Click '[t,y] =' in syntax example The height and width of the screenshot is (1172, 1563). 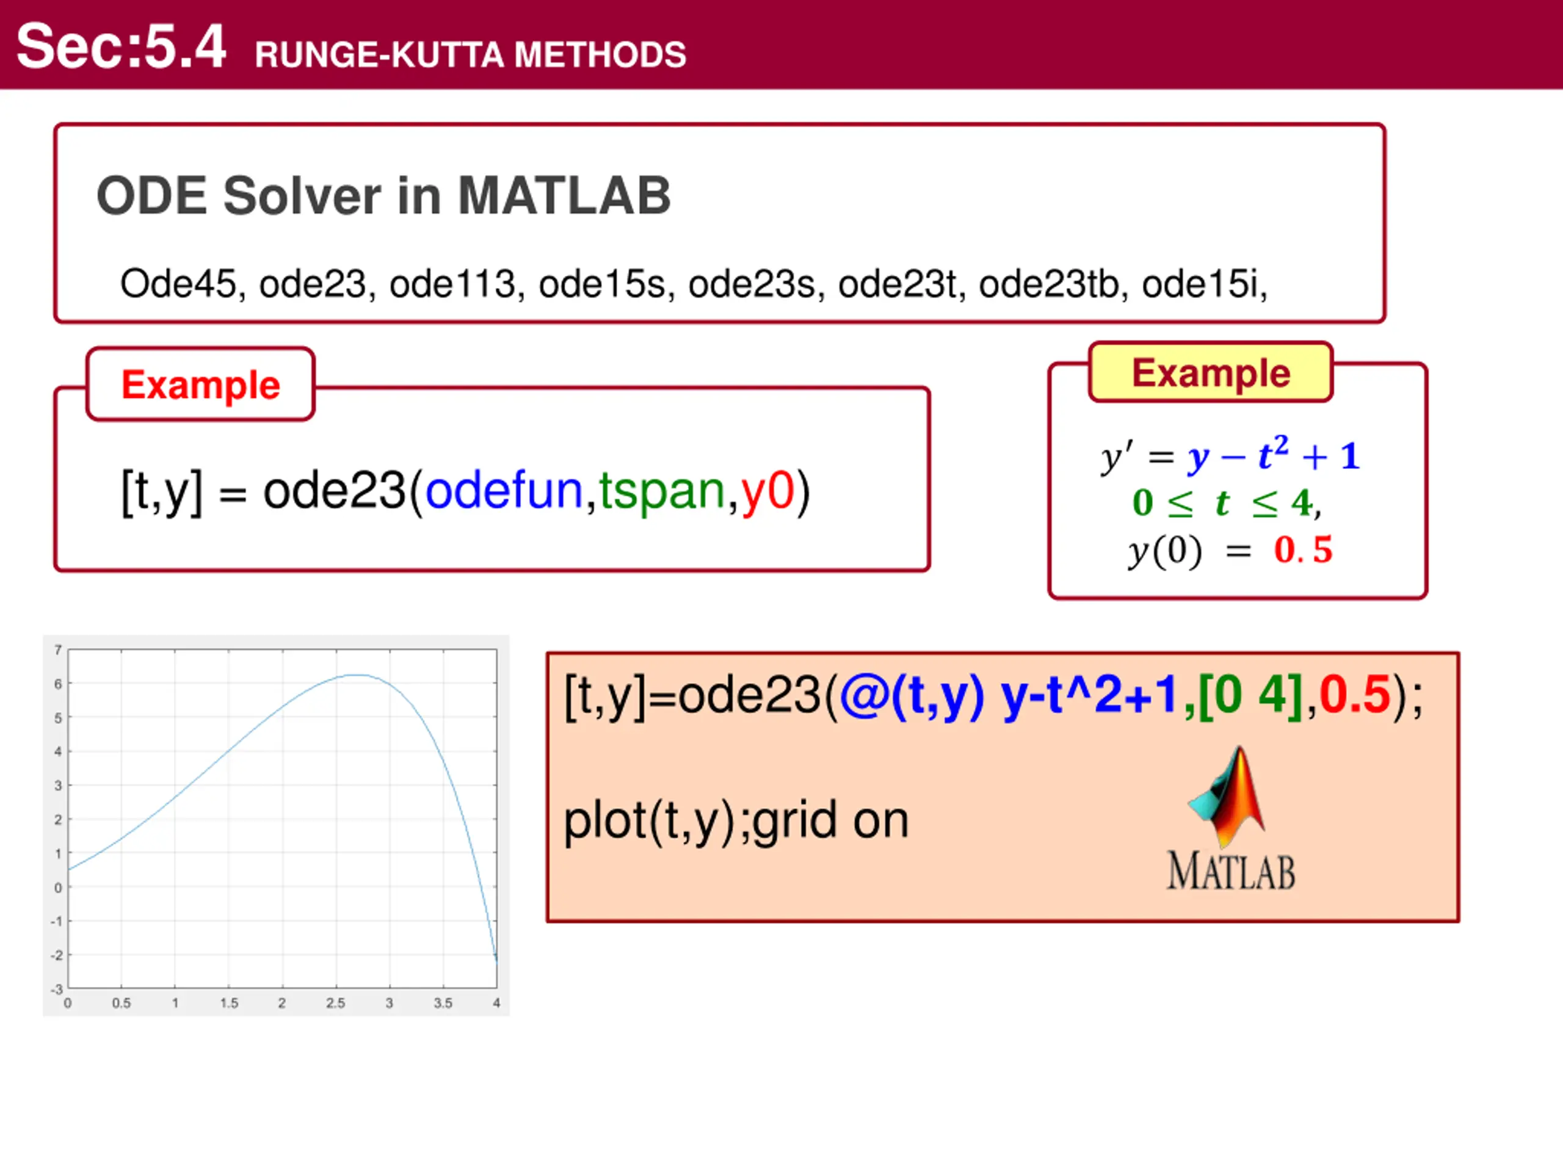click(184, 493)
